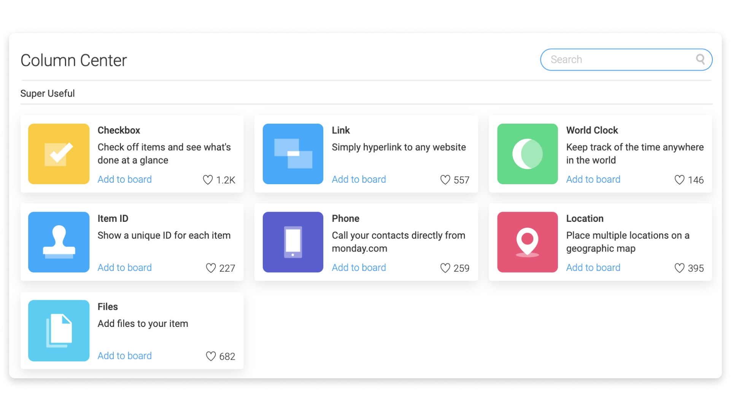The height and width of the screenshot is (411, 731).
Task: Click the blue Link column icon
Action: (x=293, y=154)
